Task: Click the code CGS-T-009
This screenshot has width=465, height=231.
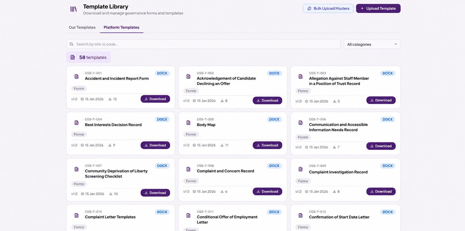Action: (317, 166)
